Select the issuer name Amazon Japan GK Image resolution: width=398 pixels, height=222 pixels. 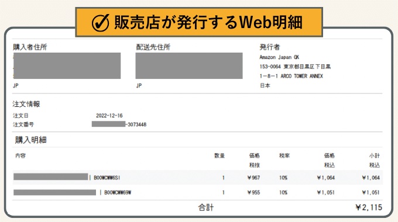[x=279, y=57]
